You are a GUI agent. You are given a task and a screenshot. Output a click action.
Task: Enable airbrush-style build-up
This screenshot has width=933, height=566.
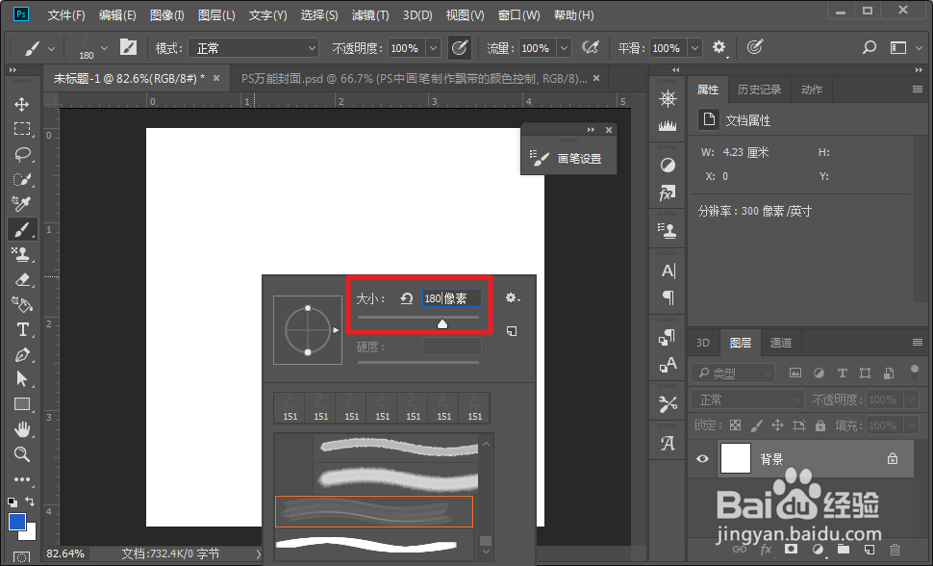(591, 47)
